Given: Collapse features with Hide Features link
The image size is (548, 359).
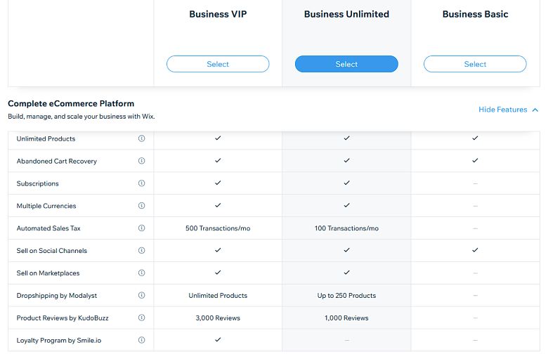Looking at the screenshot, I should point(502,110).
